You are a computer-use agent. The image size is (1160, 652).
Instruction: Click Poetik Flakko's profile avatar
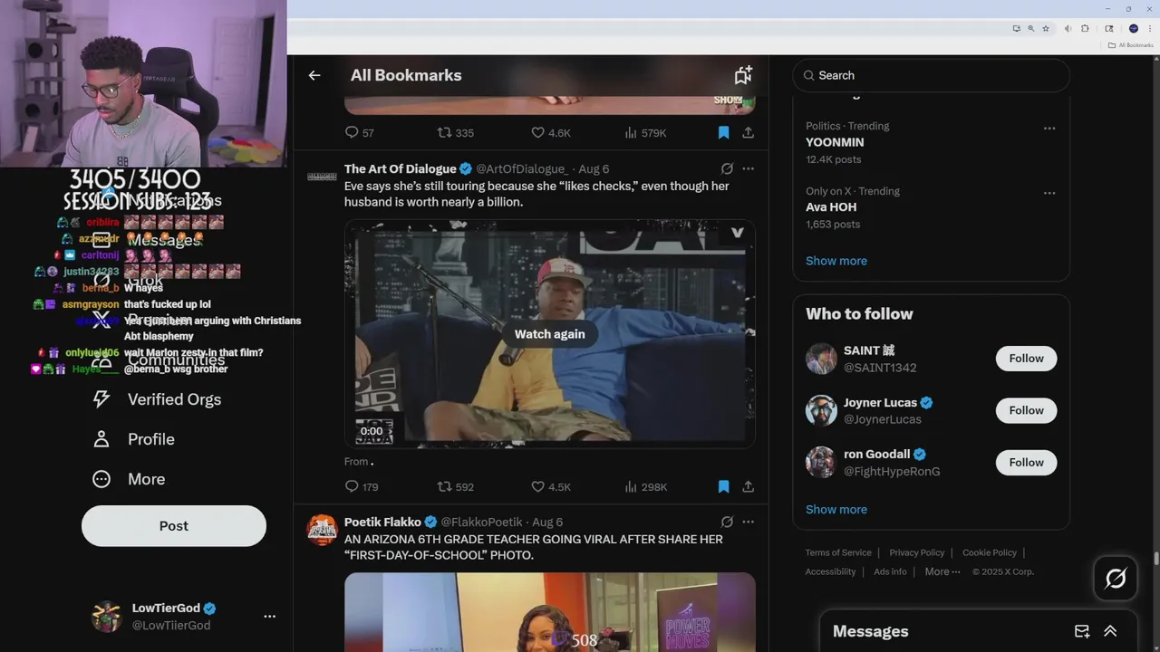322,530
